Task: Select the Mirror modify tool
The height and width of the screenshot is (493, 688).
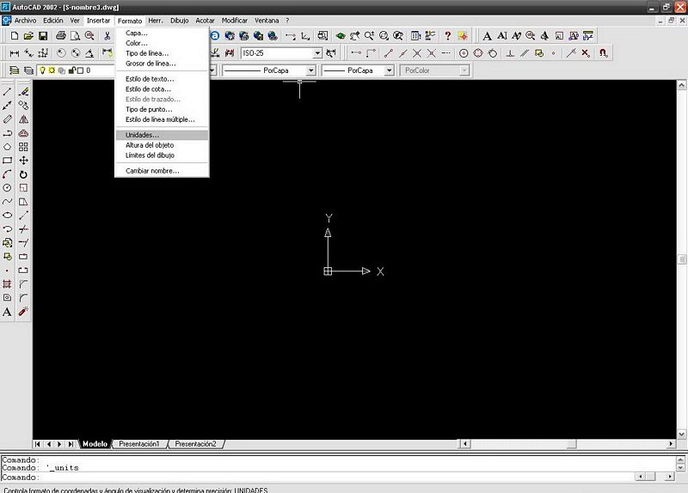Action: [24, 119]
